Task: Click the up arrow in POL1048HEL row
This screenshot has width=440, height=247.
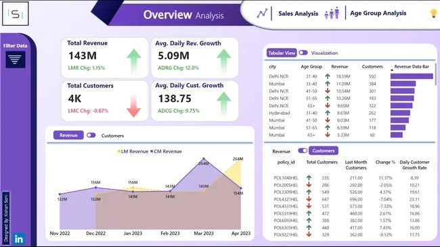Action: click(309, 177)
